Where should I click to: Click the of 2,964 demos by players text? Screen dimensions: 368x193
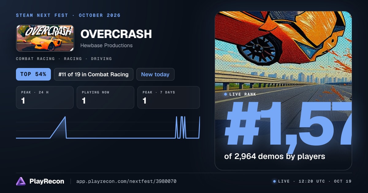point(274,156)
